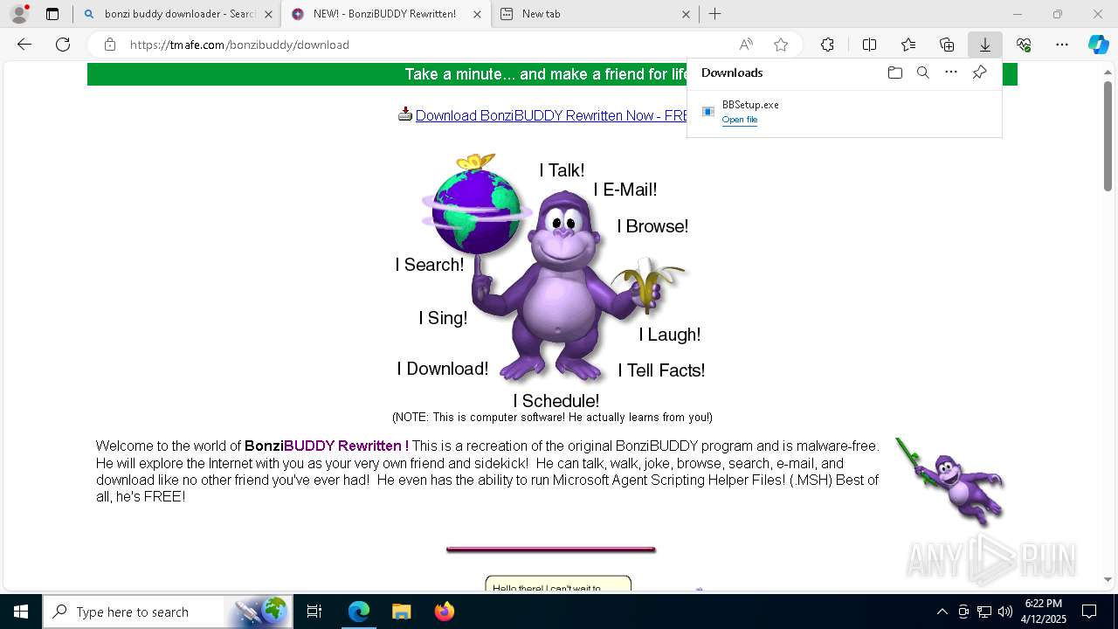Screen dimensions: 1118x629
Task: Open Browser essentials heart icon
Action: [x=1024, y=45]
